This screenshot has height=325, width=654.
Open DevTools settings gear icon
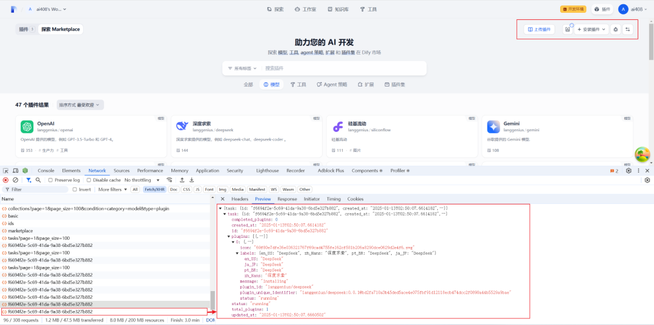pyautogui.click(x=629, y=171)
